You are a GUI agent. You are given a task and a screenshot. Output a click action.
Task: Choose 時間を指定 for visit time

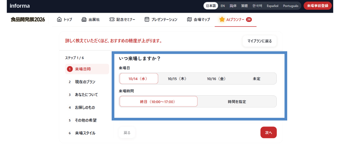[x=237, y=102]
